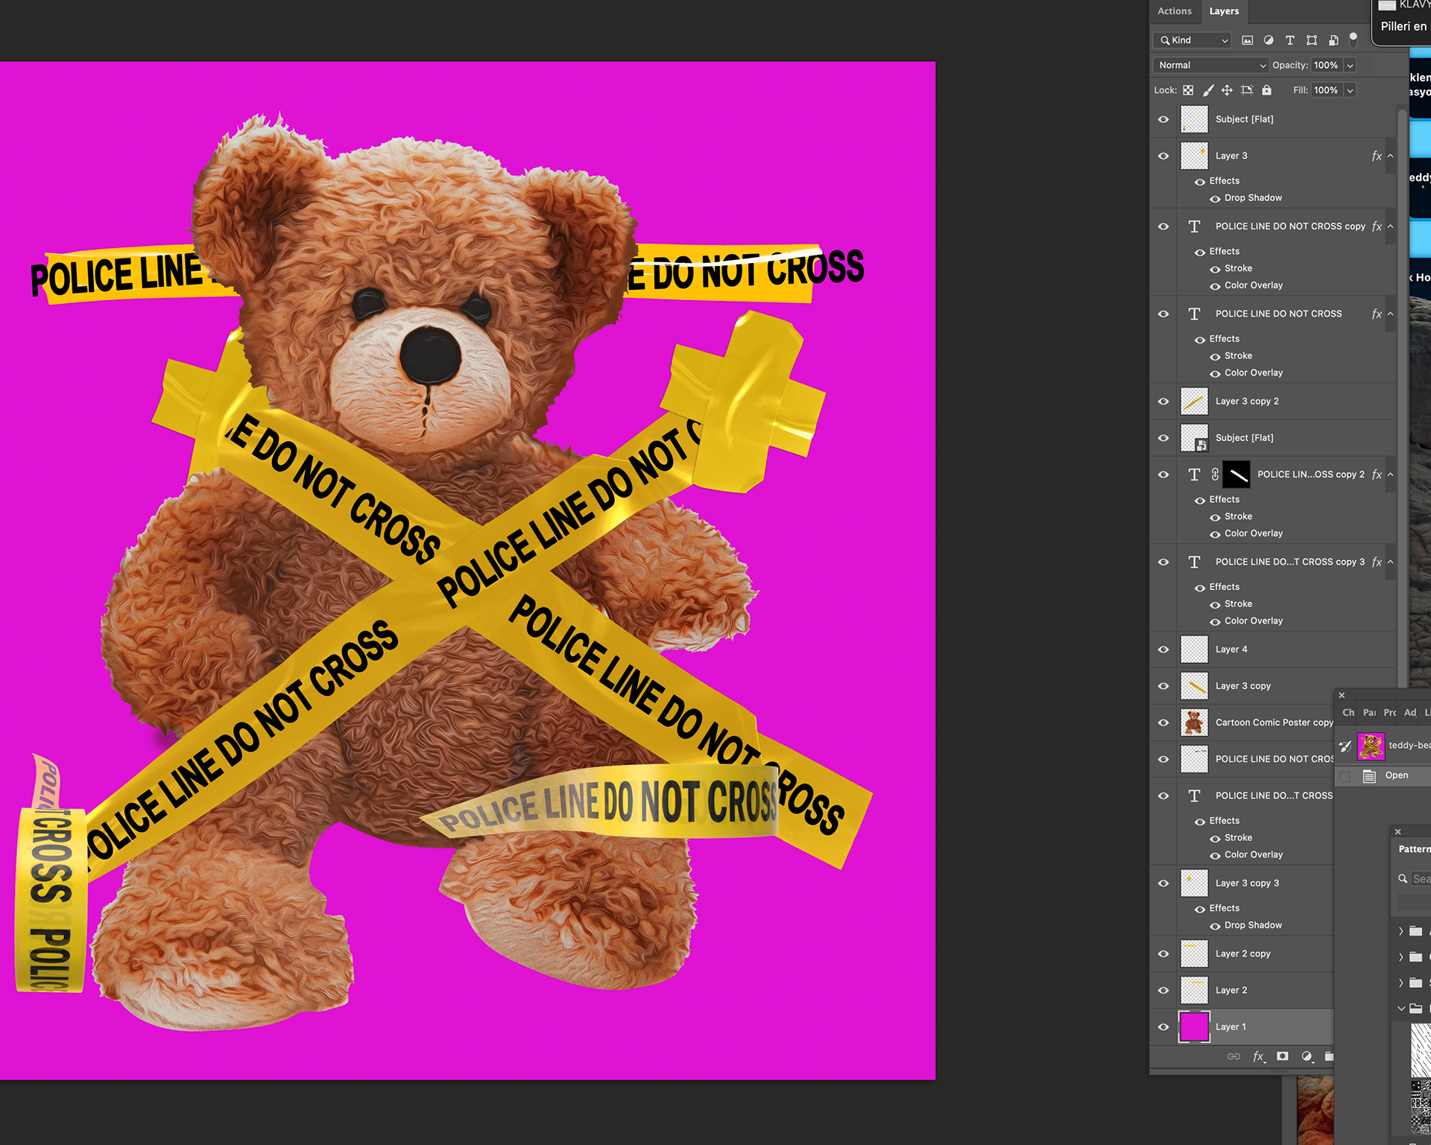Click the lock position move icon
This screenshot has width=1431, height=1145.
pyautogui.click(x=1227, y=90)
